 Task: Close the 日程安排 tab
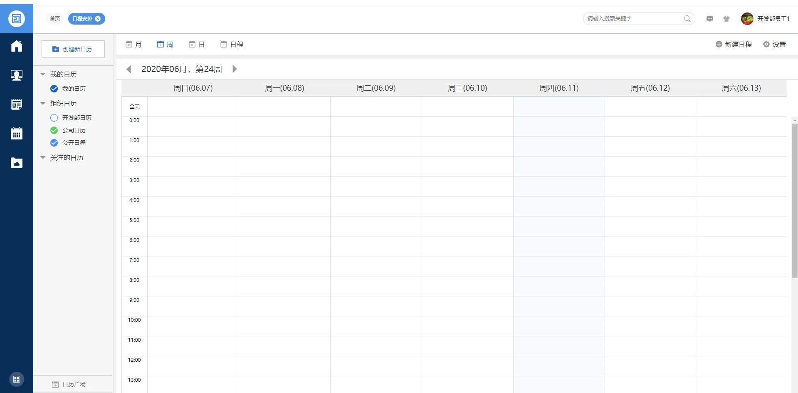[98, 19]
